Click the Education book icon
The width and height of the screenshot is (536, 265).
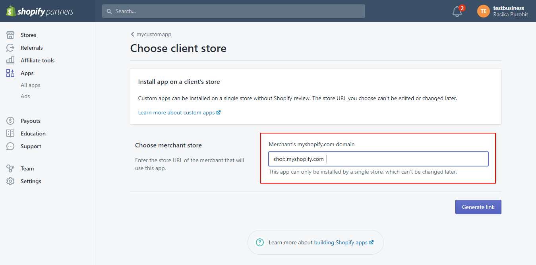pyautogui.click(x=10, y=133)
